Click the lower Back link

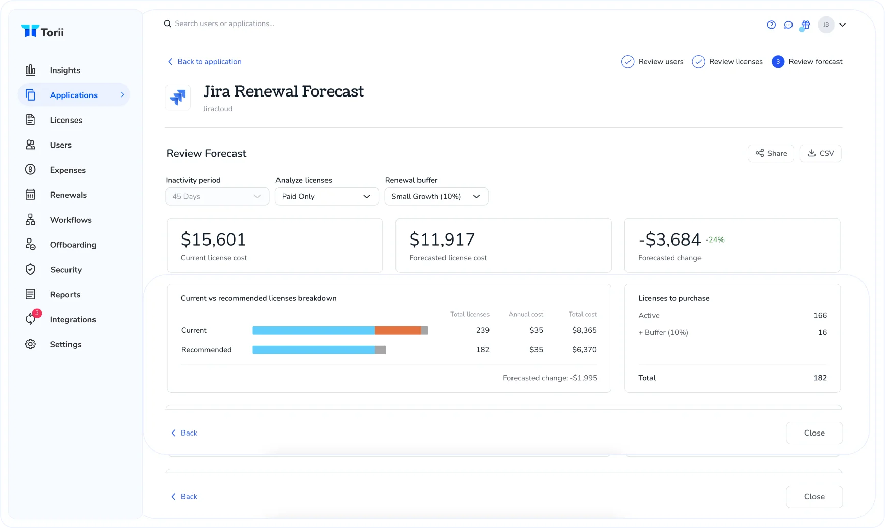coord(184,497)
